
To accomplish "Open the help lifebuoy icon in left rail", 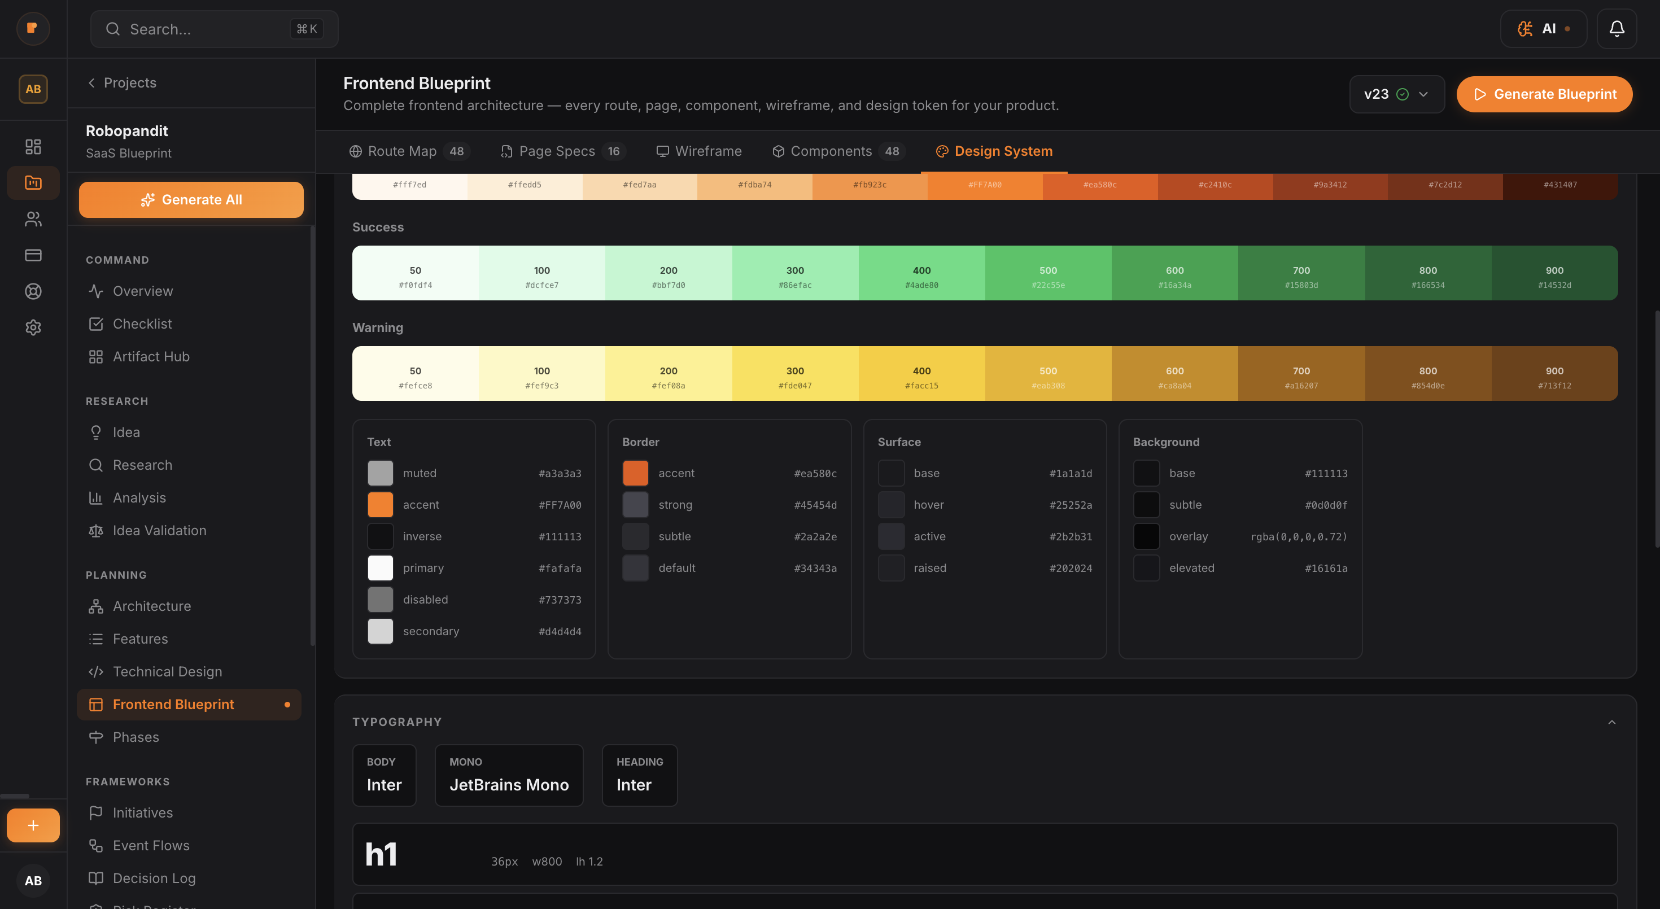I will 33,291.
